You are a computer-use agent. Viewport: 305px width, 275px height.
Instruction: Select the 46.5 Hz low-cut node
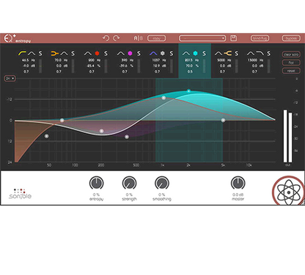tap(46, 136)
